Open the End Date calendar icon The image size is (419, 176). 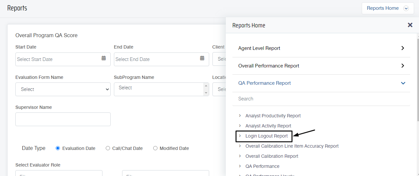(202, 58)
